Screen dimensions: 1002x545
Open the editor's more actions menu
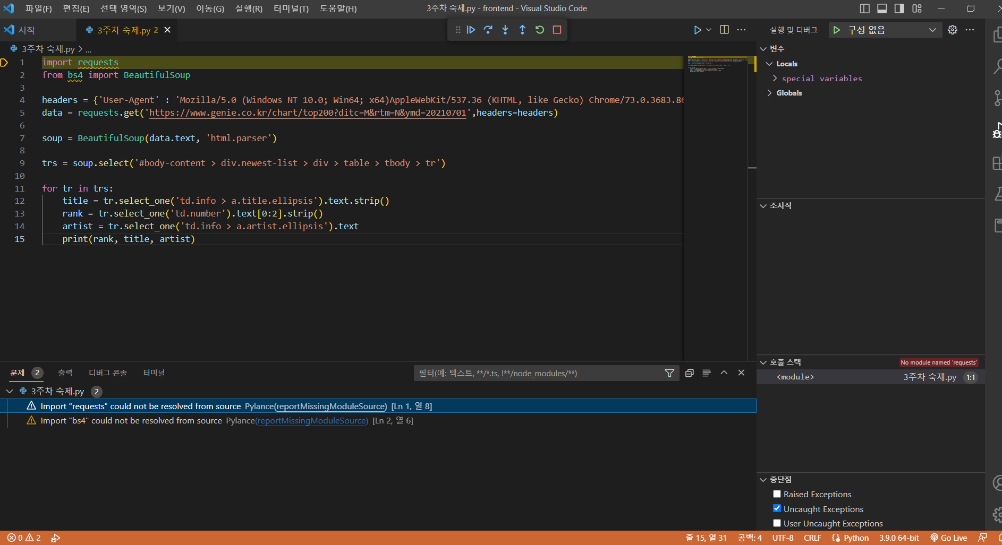741,30
